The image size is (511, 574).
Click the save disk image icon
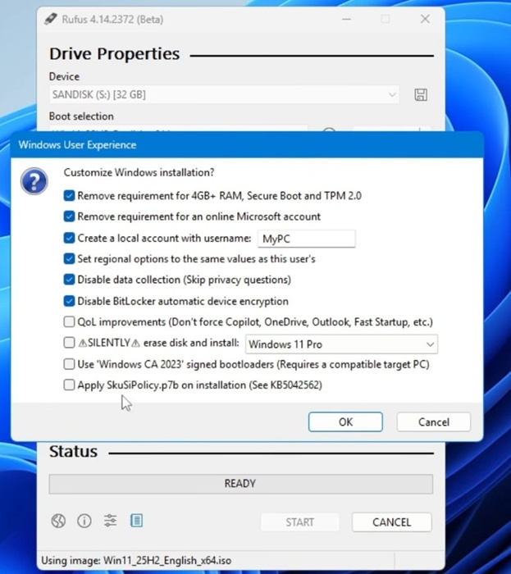coord(421,95)
